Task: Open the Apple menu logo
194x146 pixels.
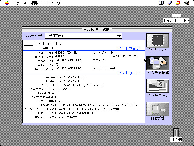Action: tap(7, 3)
